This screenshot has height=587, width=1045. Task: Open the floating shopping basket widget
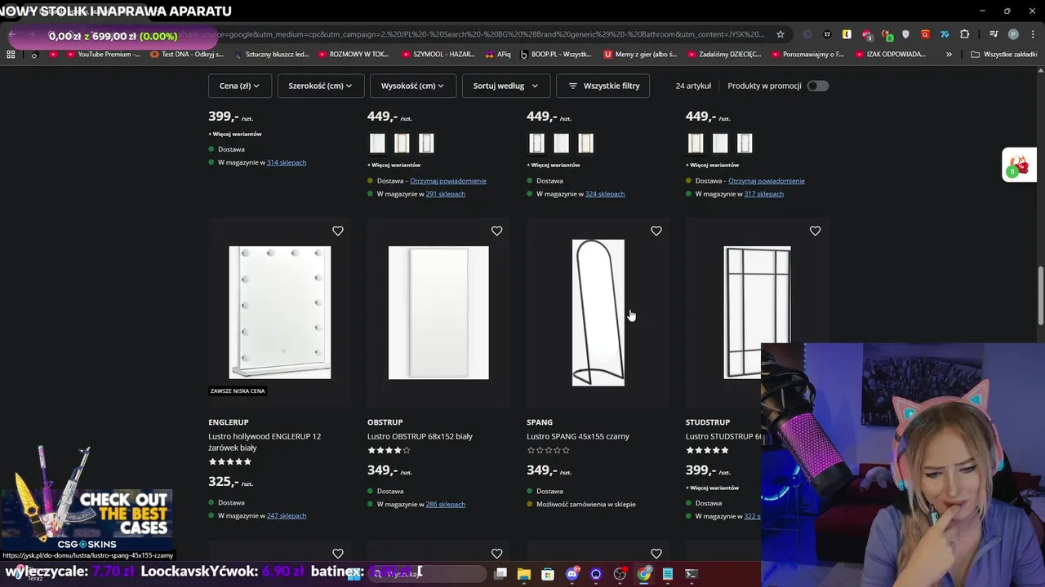point(1018,165)
